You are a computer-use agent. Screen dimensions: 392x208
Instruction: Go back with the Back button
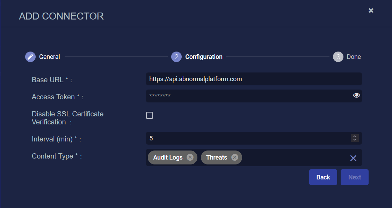click(x=323, y=177)
